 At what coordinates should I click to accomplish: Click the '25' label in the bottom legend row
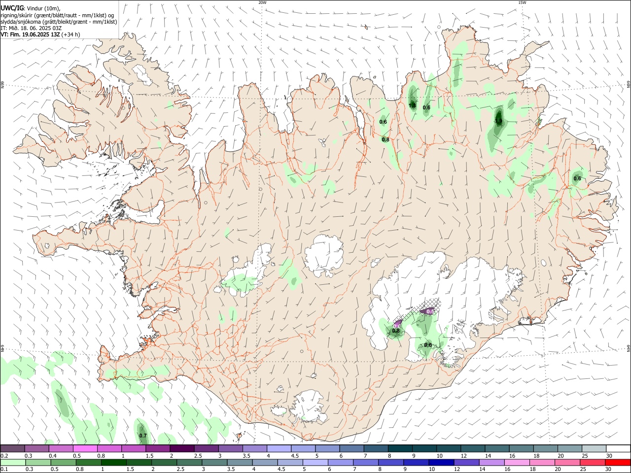583,470
